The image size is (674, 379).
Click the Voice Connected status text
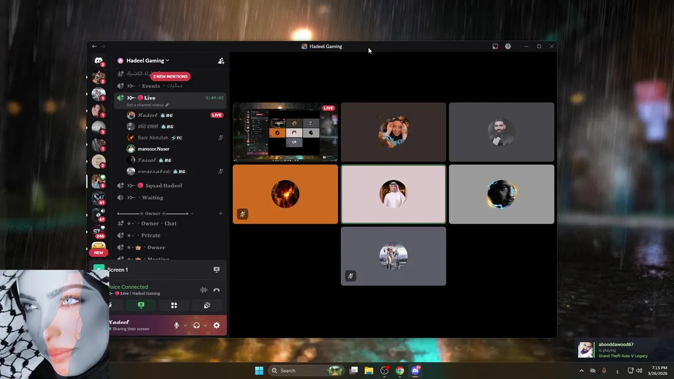tap(128, 287)
